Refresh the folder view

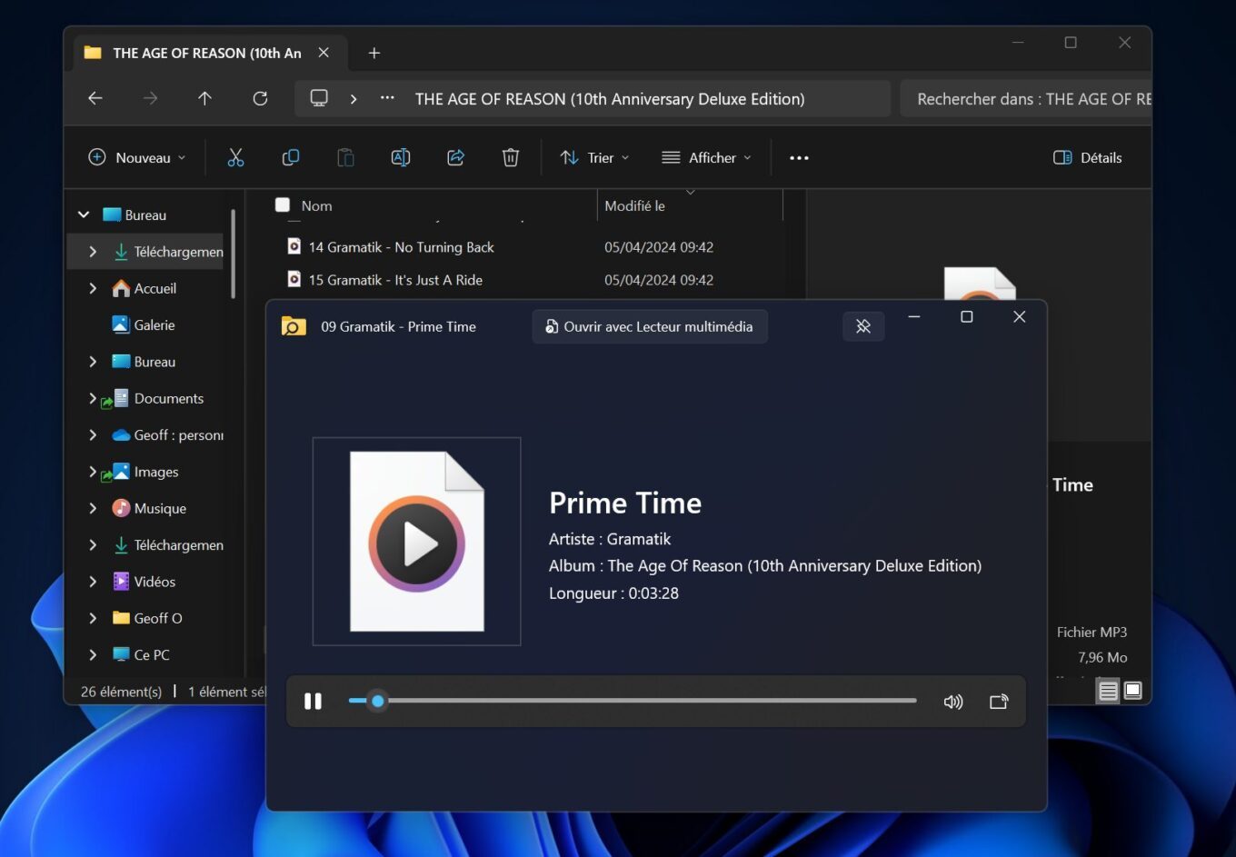click(x=260, y=98)
